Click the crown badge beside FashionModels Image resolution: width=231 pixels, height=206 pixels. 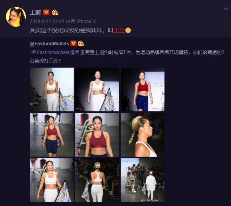click(x=80, y=43)
